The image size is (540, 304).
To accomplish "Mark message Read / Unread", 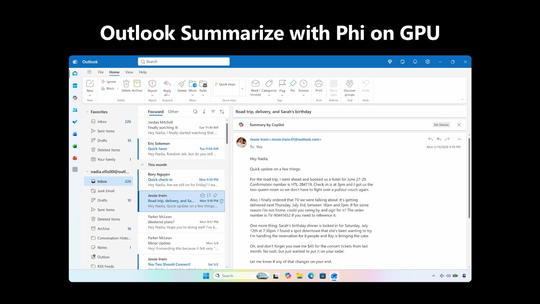I will tap(255, 87).
